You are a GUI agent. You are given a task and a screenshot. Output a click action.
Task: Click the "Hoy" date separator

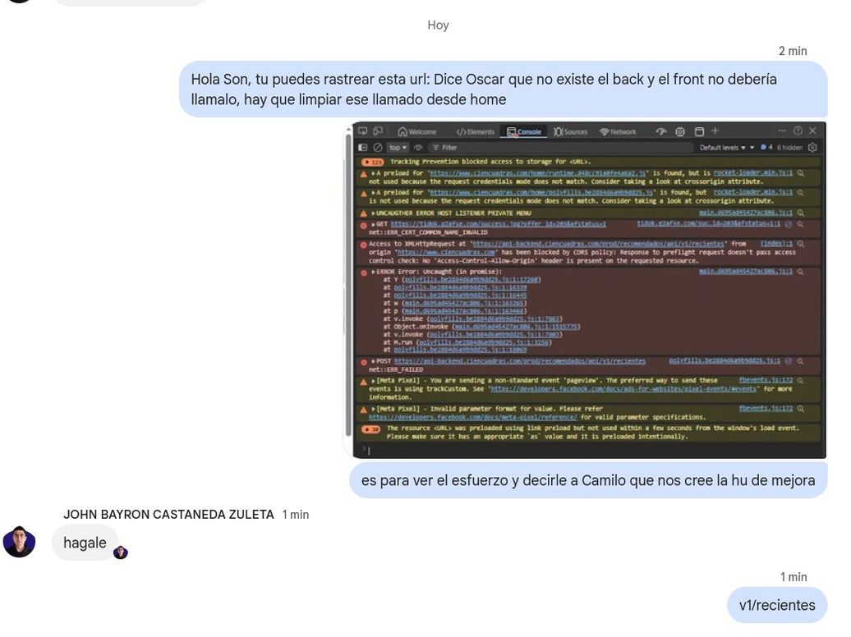coord(438,25)
